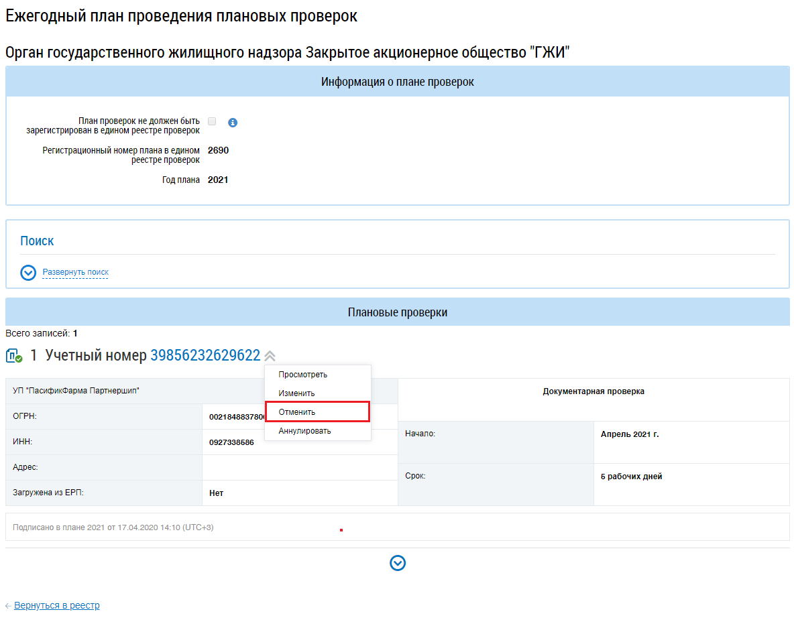
Task: Click the Поиск section title
Action: tap(37, 241)
